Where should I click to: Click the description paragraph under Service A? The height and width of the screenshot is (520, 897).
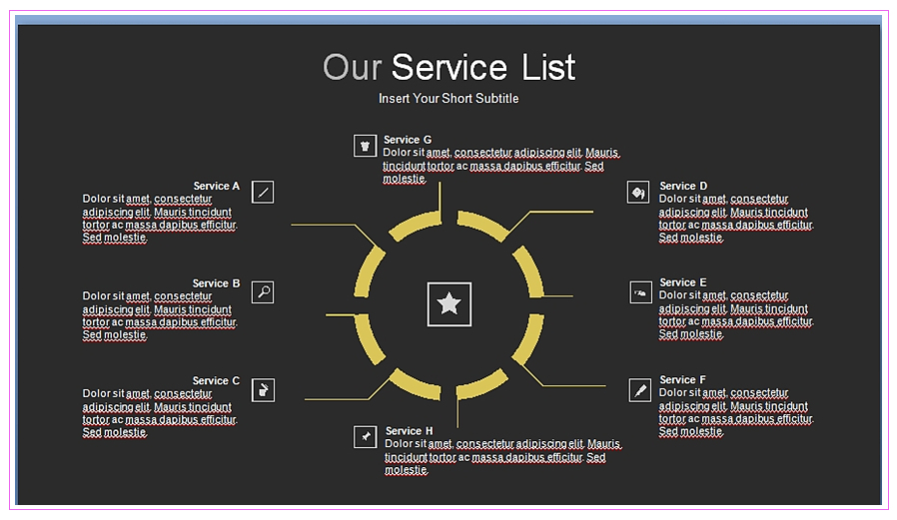160,219
